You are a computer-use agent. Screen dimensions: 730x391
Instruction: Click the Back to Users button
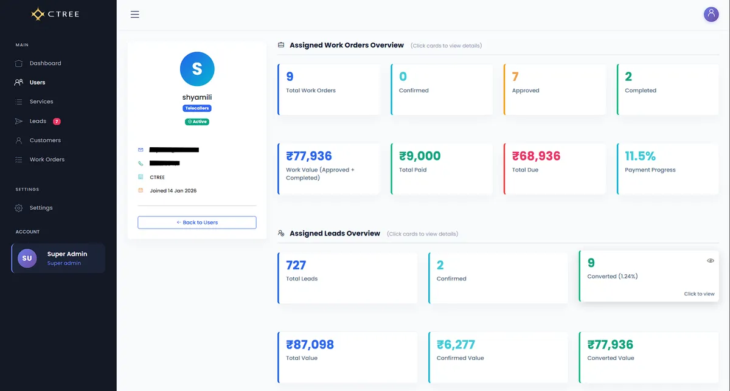tap(197, 223)
